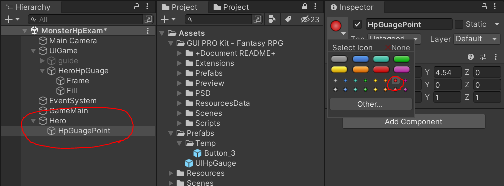Viewport: 504px width, 186px height.
Task: Choose the blue label icon
Action: coord(360,59)
